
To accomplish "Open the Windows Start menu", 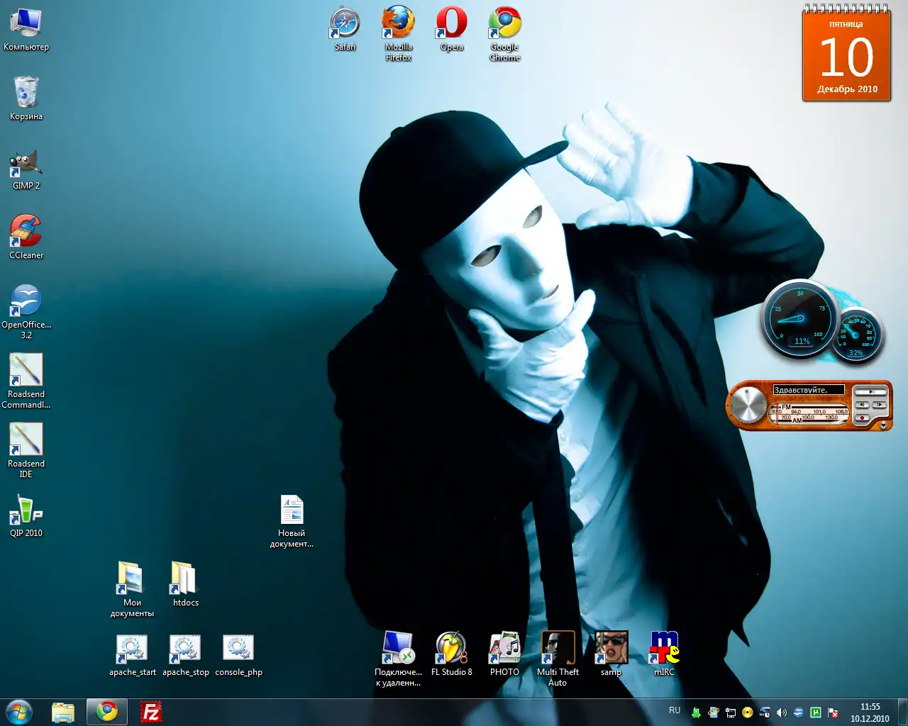I will [x=18, y=712].
